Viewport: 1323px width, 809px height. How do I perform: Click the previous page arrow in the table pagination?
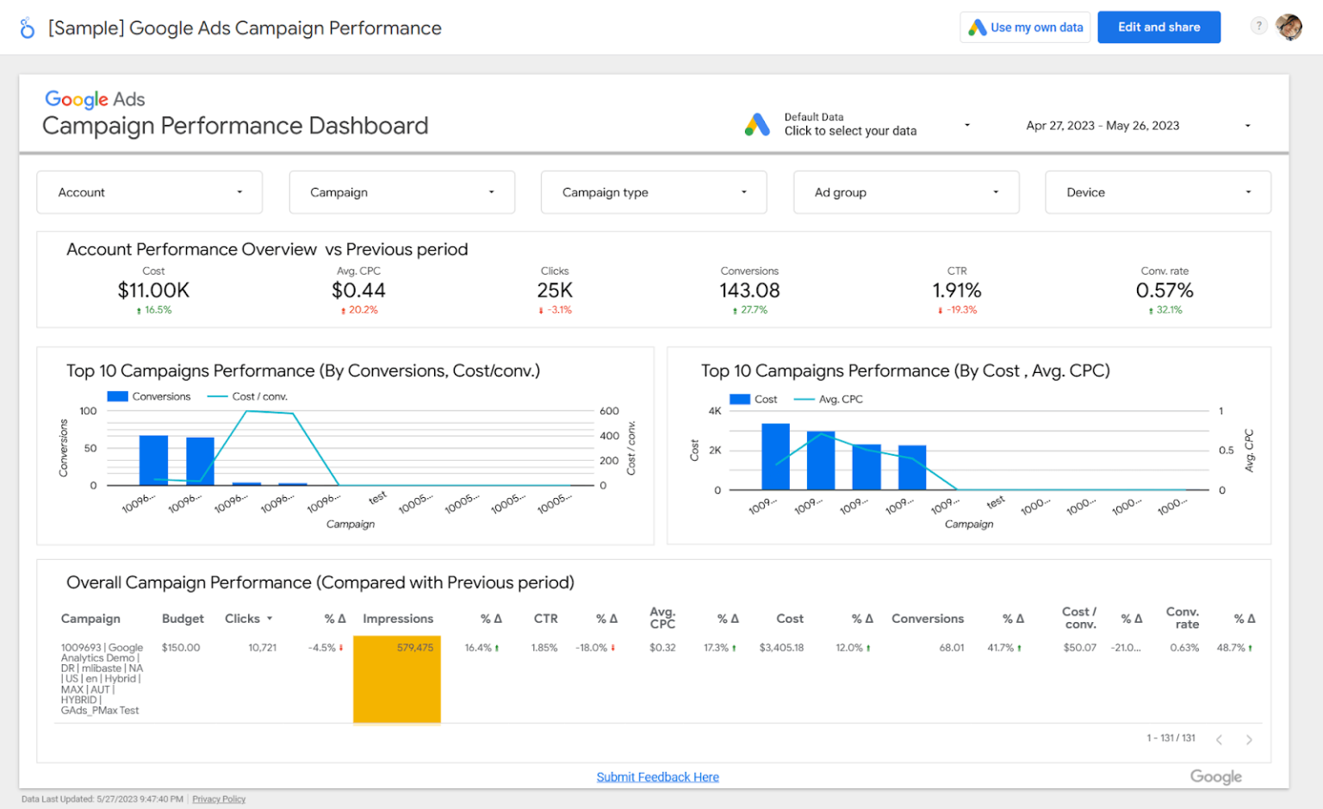1220,738
